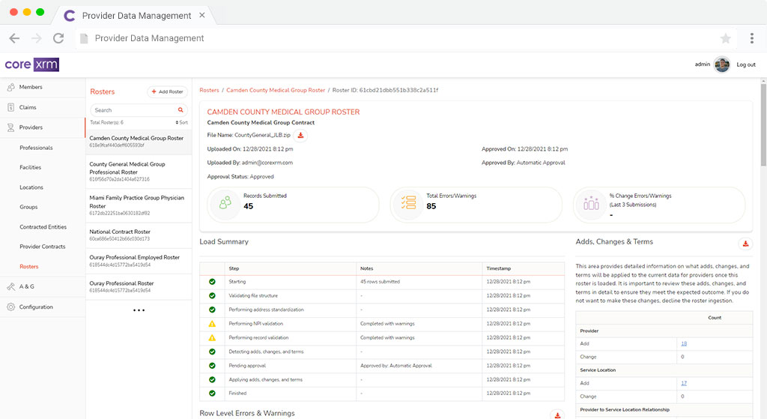Select Contracted Entities submenu item

[43, 227]
